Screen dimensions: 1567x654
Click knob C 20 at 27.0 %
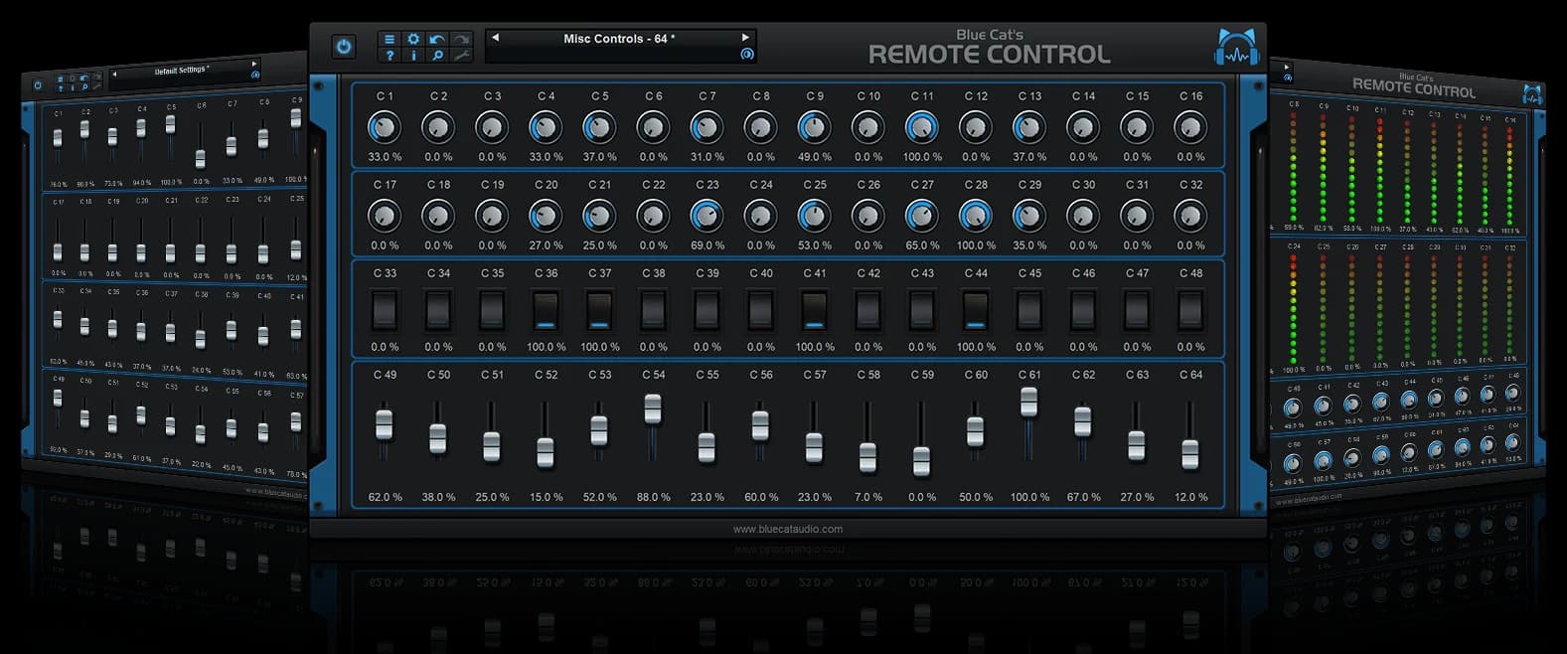click(546, 216)
